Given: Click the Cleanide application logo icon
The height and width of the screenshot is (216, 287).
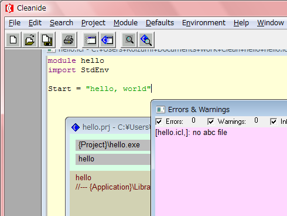Looking at the screenshot, I should 9,8.
